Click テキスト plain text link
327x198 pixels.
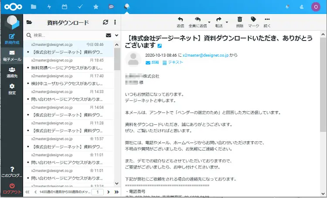coord(173,62)
